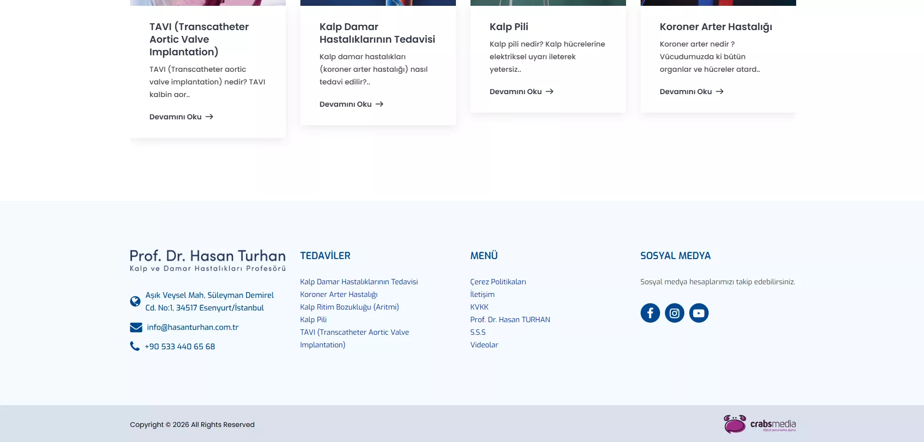
Task: Click the Prof. Dr. Hasan Turhan logo
Action: pyautogui.click(x=208, y=261)
